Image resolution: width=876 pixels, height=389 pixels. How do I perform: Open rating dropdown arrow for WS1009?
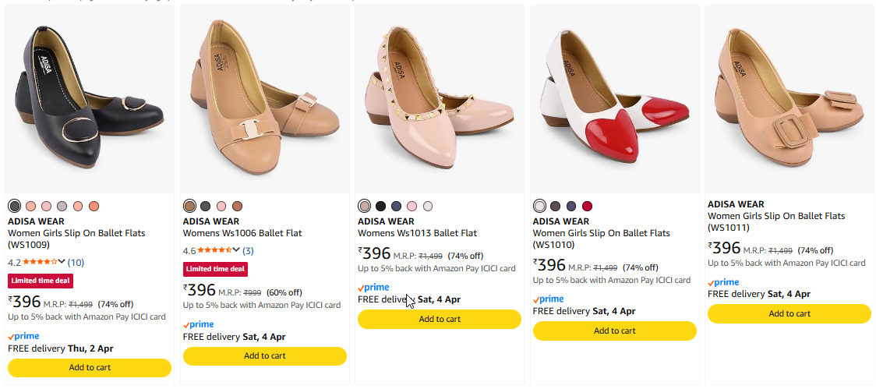[62, 261]
